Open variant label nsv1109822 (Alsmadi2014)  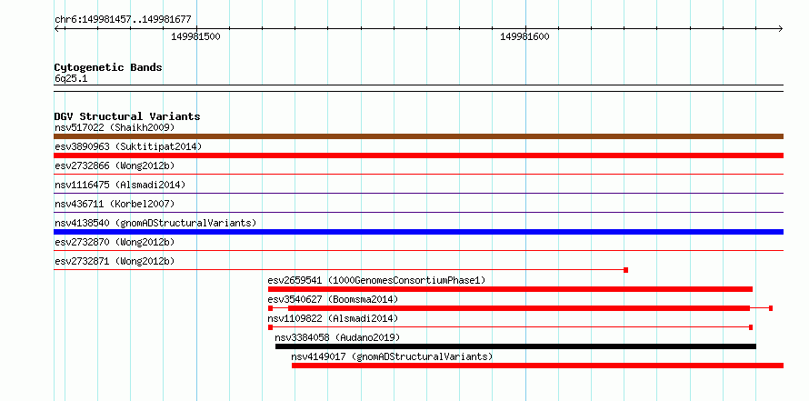(x=333, y=318)
